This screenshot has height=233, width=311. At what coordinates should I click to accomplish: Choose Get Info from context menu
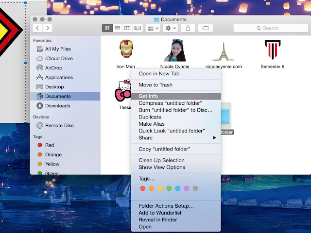click(x=176, y=96)
